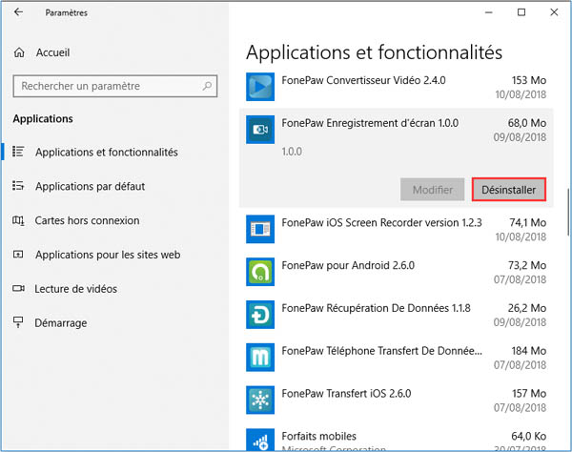Minimize the Paramètres window
The width and height of the screenshot is (572, 452).
coord(489,12)
